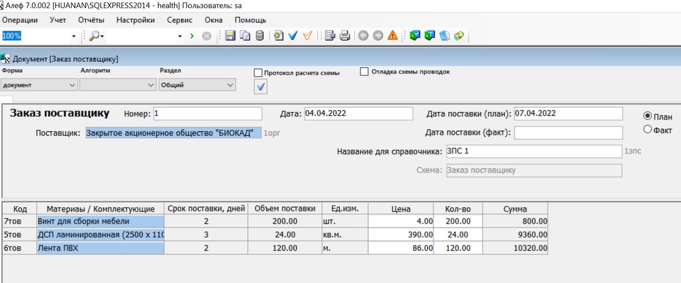The image size is (681, 283).
Task: Click the blue checkmark button under protocol checkbox
Action: [260, 87]
